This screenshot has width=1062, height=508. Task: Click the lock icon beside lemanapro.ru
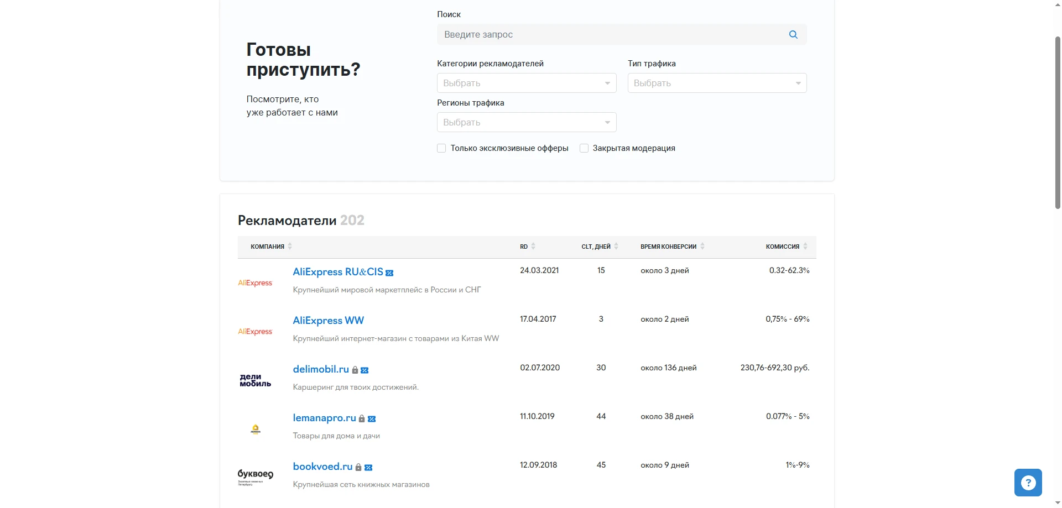tap(362, 419)
